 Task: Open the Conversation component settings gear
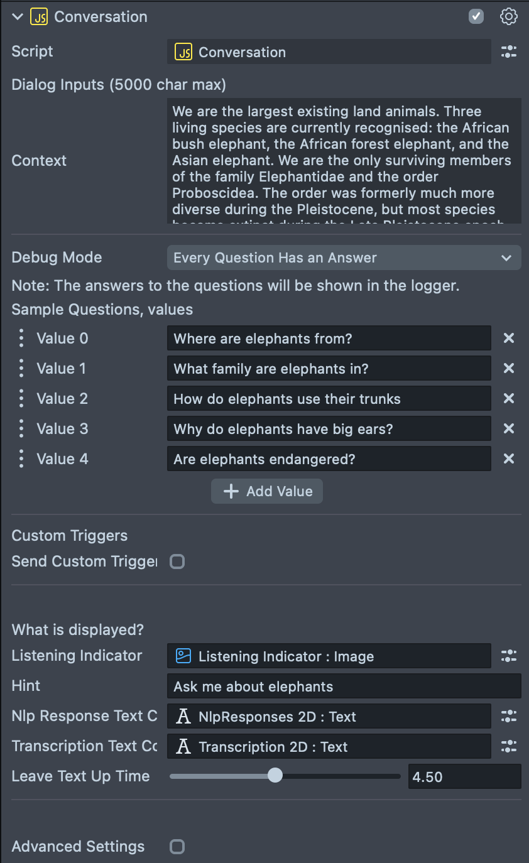click(x=508, y=17)
